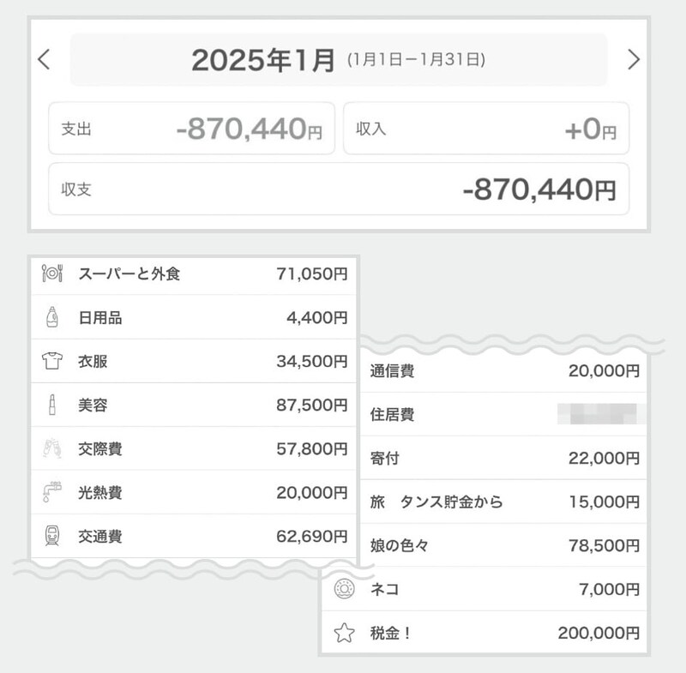Click the toasting glasses icon for 交際費
The width and height of the screenshot is (686, 673).
52,448
